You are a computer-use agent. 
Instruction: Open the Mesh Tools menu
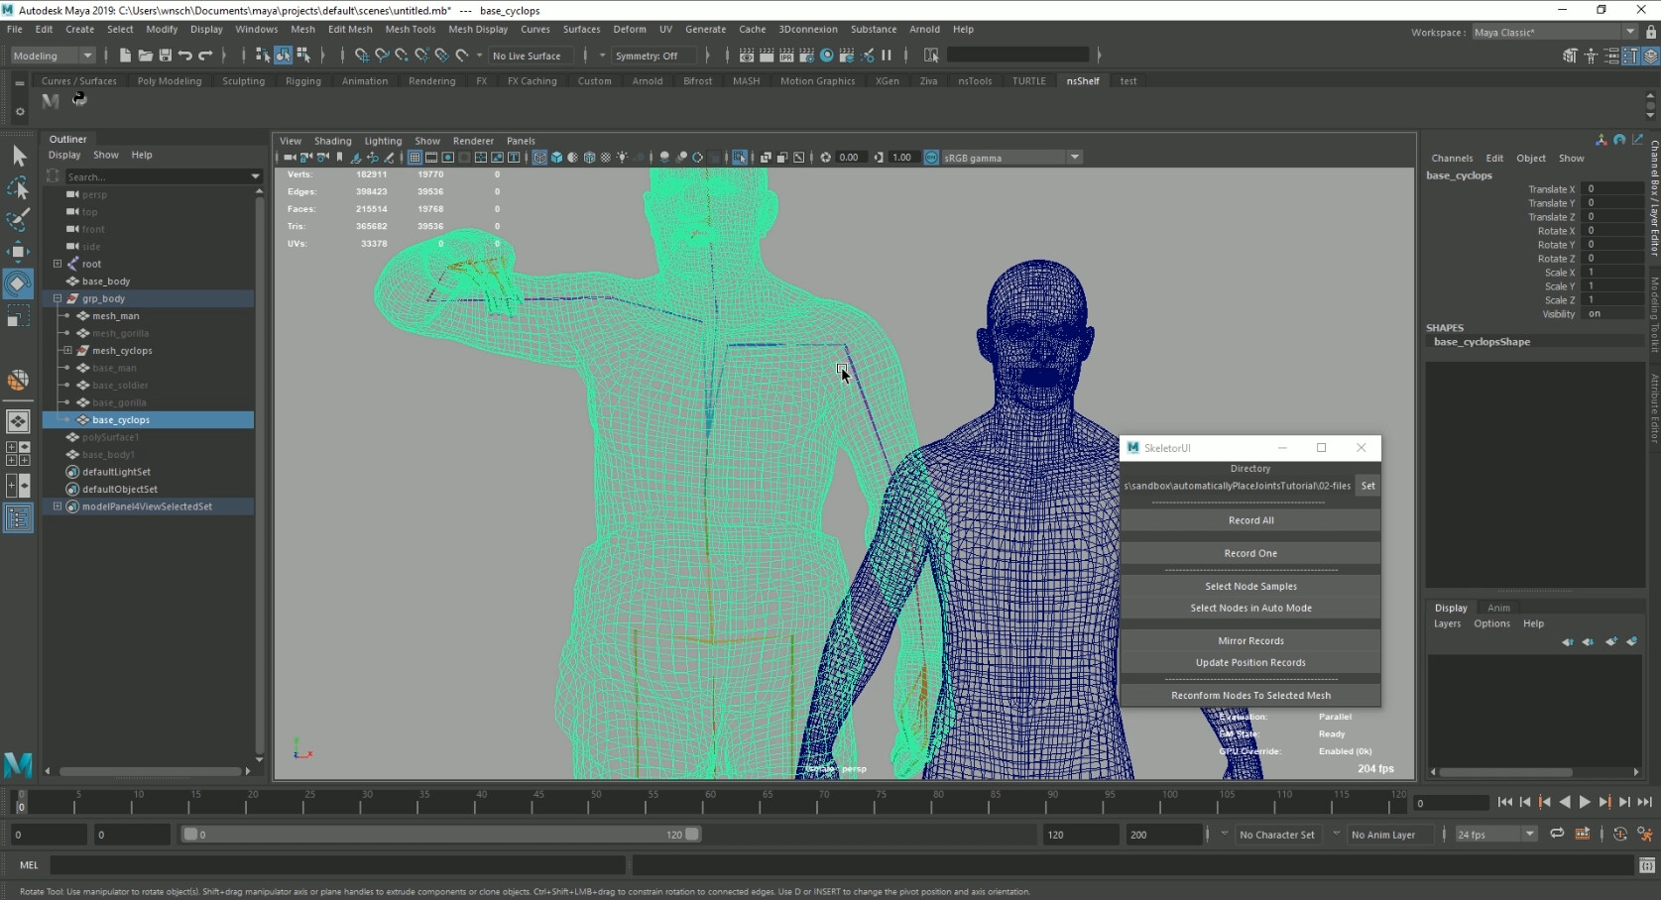pyautogui.click(x=411, y=30)
